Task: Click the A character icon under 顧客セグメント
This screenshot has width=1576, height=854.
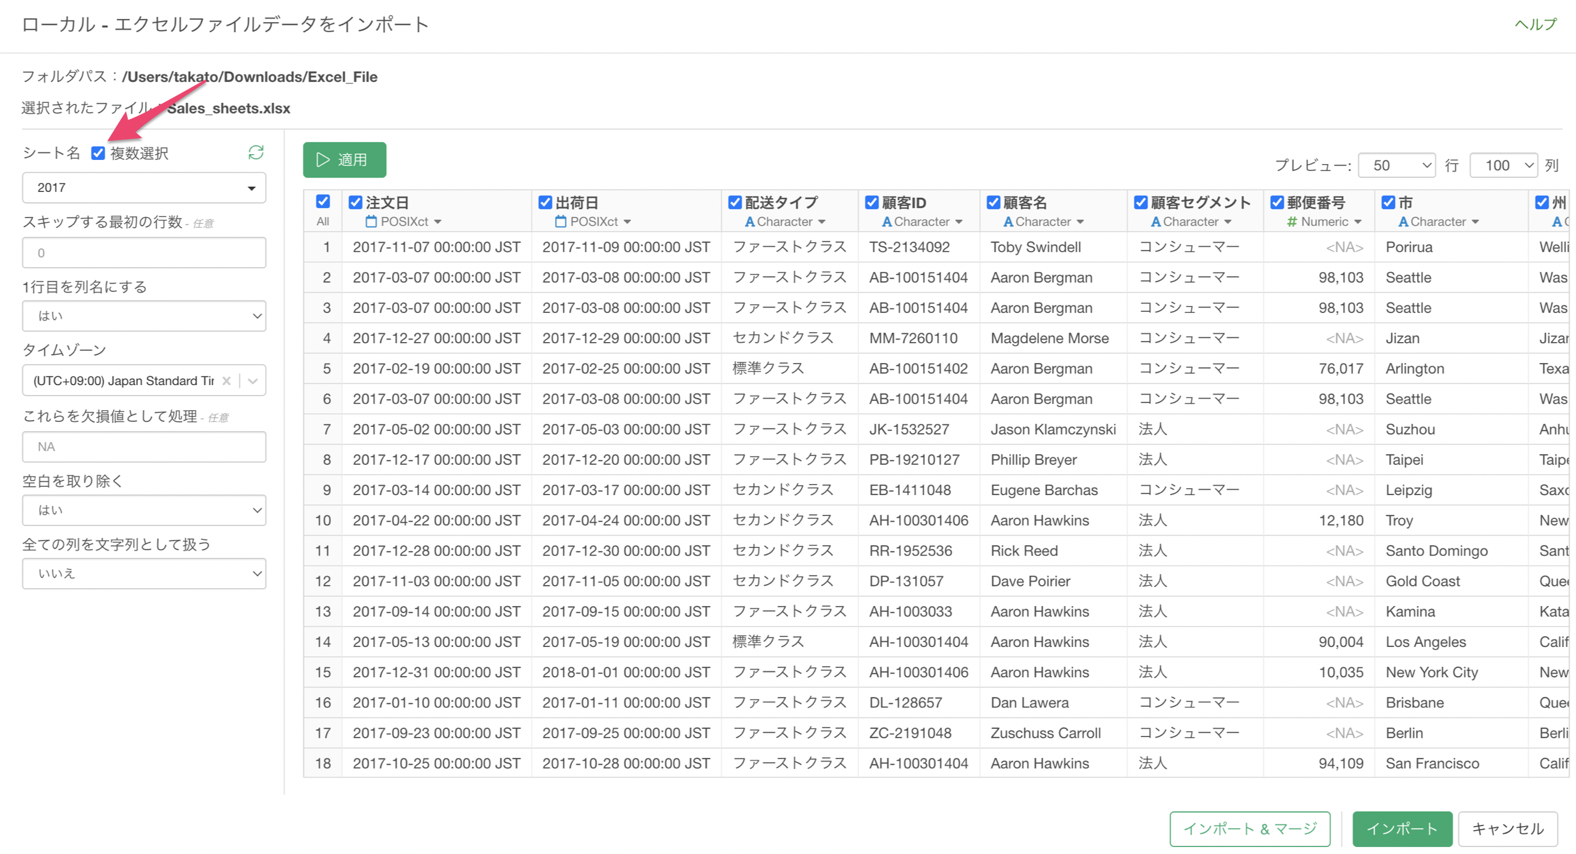Action: click(x=1156, y=221)
